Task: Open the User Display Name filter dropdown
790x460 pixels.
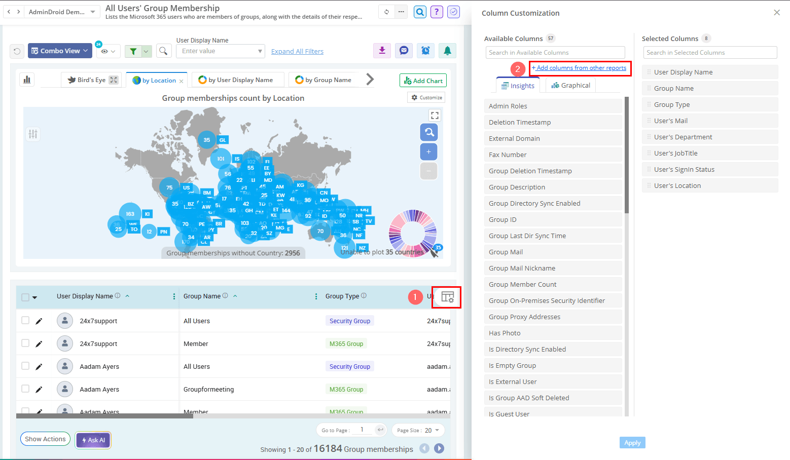Action: tap(221, 51)
